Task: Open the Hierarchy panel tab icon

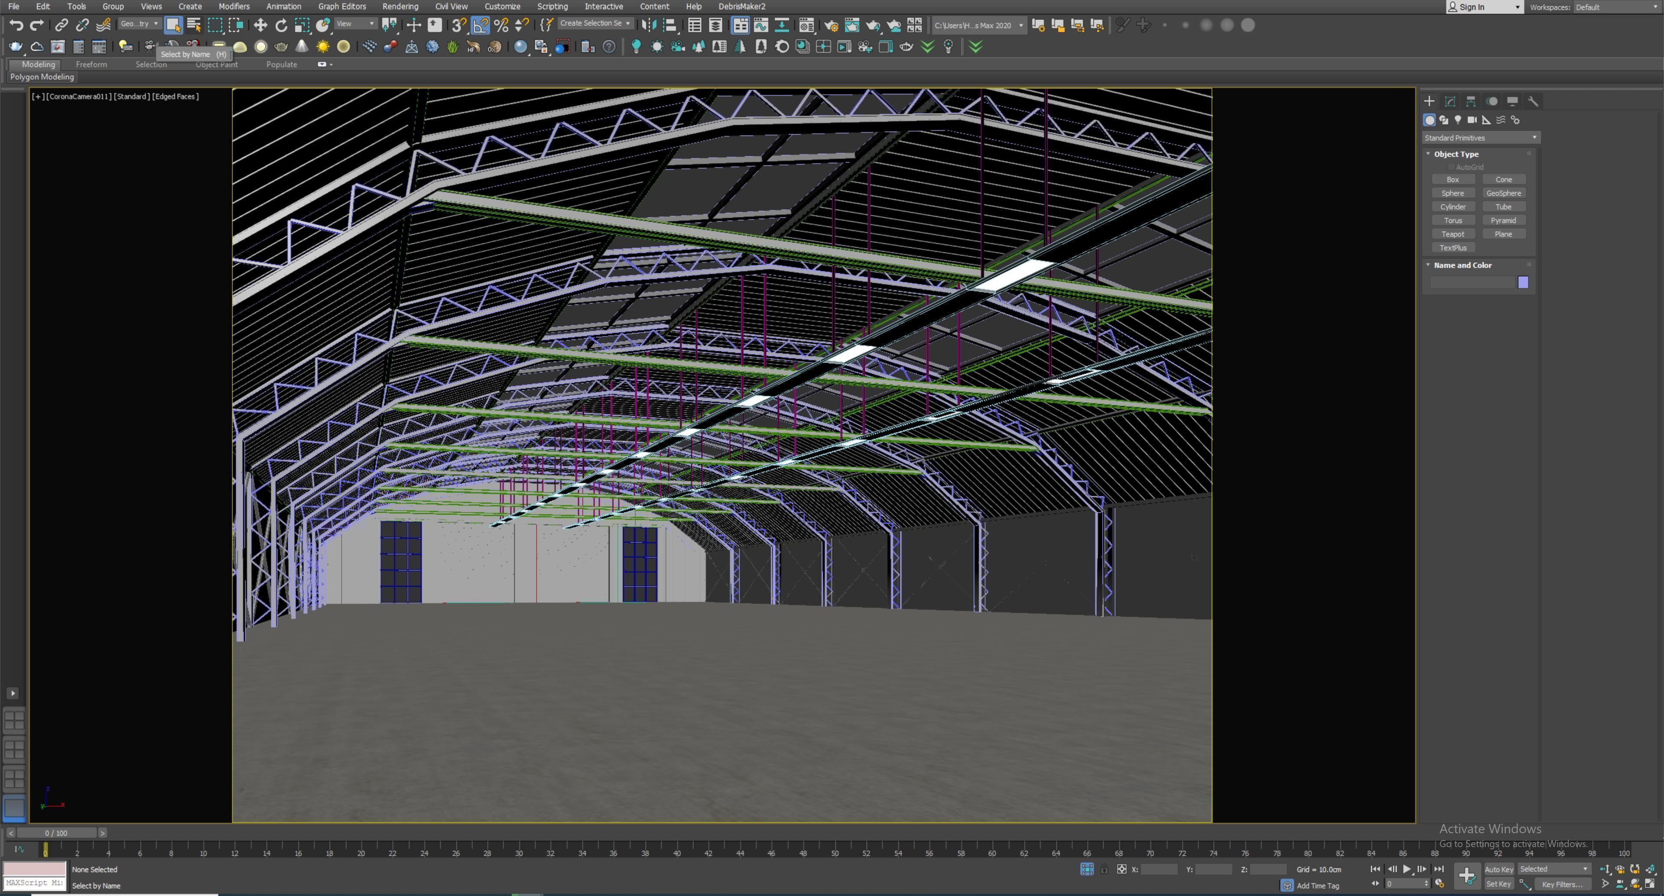Action: pyautogui.click(x=1471, y=101)
